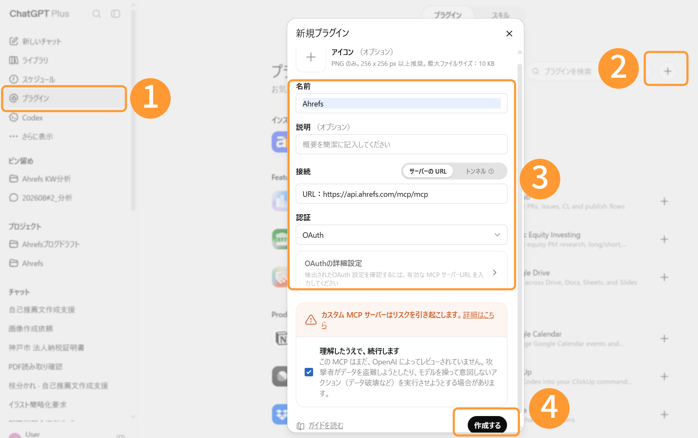This screenshot has height=438, width=698.
Task: Close the 新規プラグイン dialog
Action: [x=509, y=33]
